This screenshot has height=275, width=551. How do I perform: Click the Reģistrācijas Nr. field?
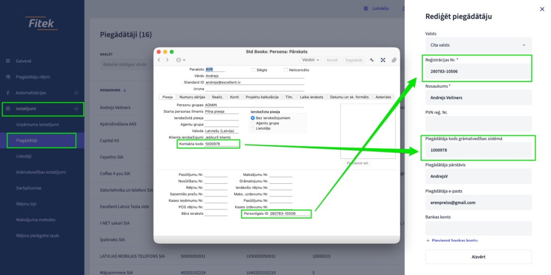tap(478, 71)
